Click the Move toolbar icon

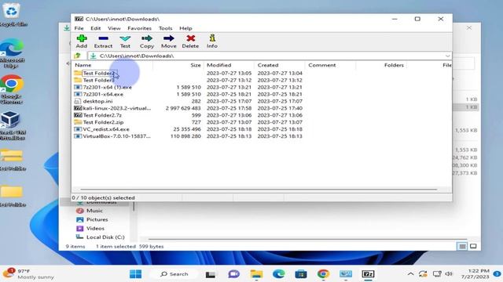coord(169,42)
